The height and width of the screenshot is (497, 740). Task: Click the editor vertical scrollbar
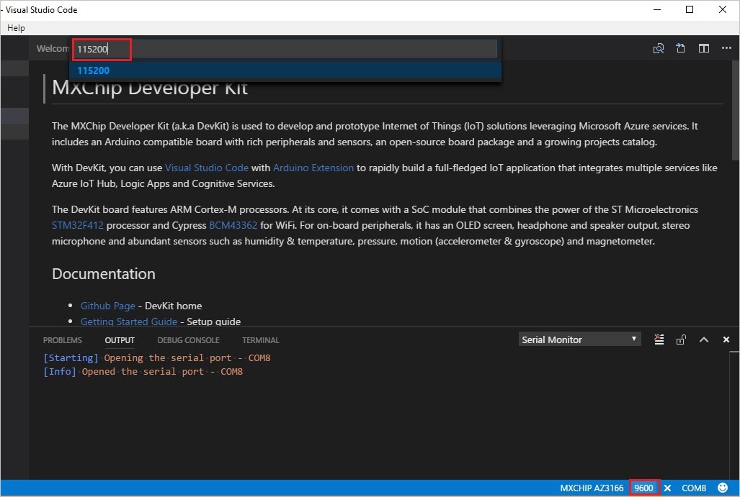(735, 111)
